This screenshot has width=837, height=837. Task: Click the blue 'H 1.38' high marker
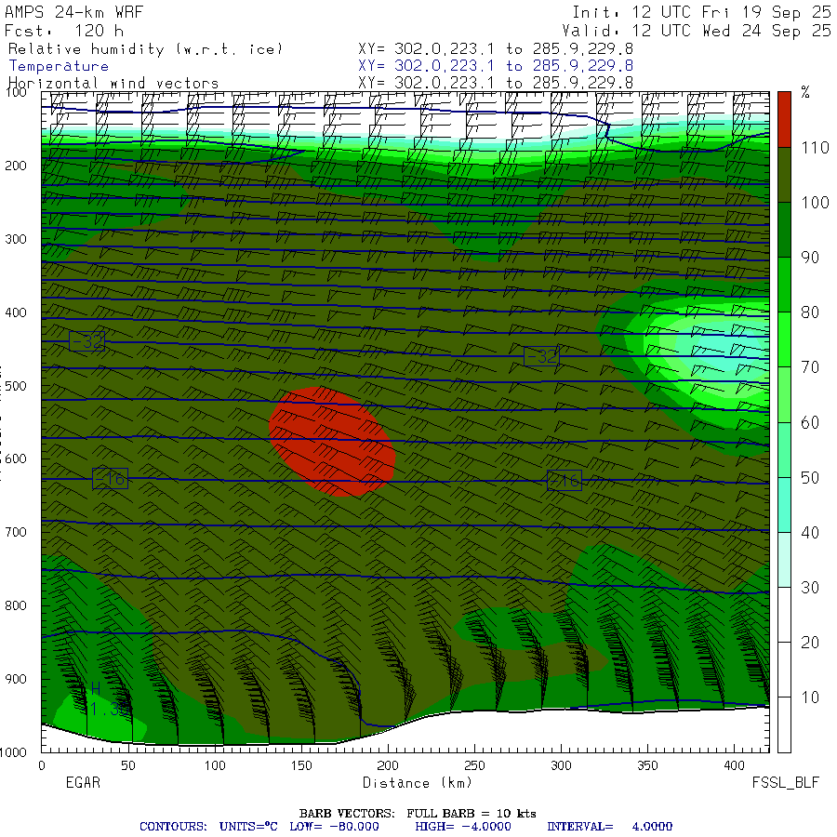point(109,699)
